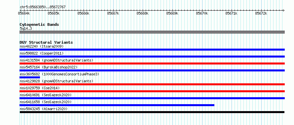Select the red bar under nsv1029759
294x125 pixels.
pyautogui.click(x=152, y=91)
